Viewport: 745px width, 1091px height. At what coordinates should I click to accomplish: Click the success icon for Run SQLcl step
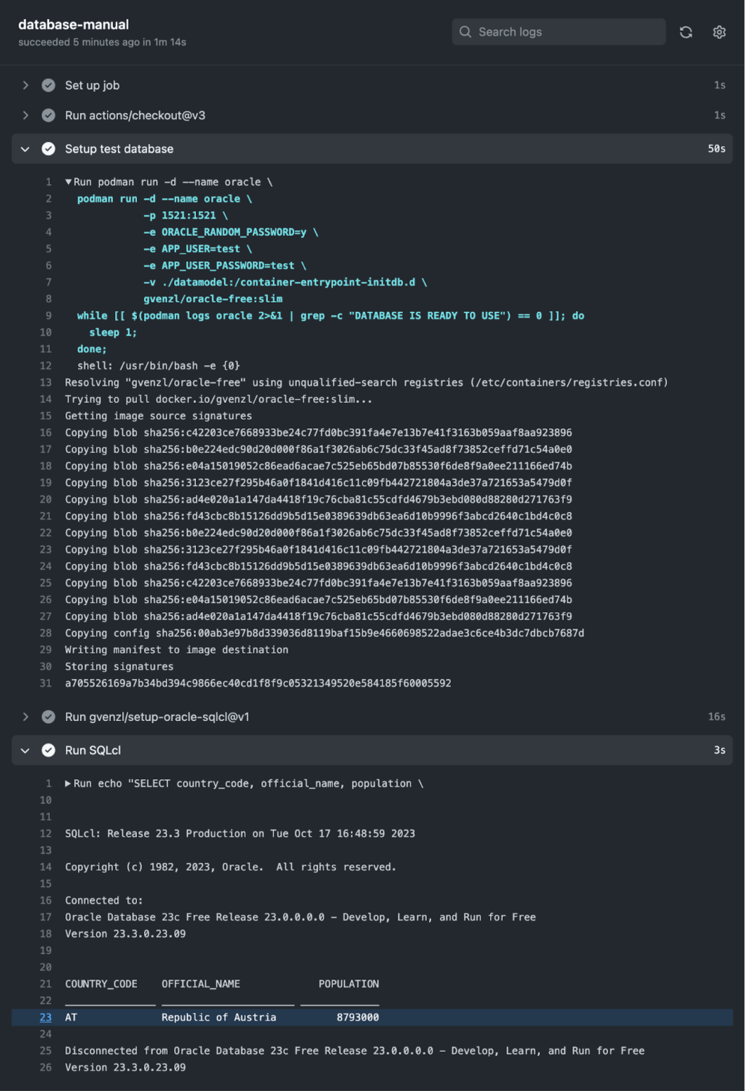(47, 750)
